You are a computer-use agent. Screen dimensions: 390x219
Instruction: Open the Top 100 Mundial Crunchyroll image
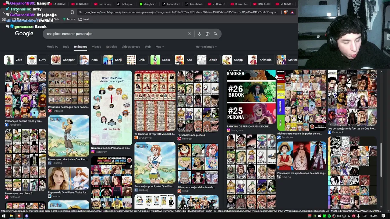click(155, 101)
